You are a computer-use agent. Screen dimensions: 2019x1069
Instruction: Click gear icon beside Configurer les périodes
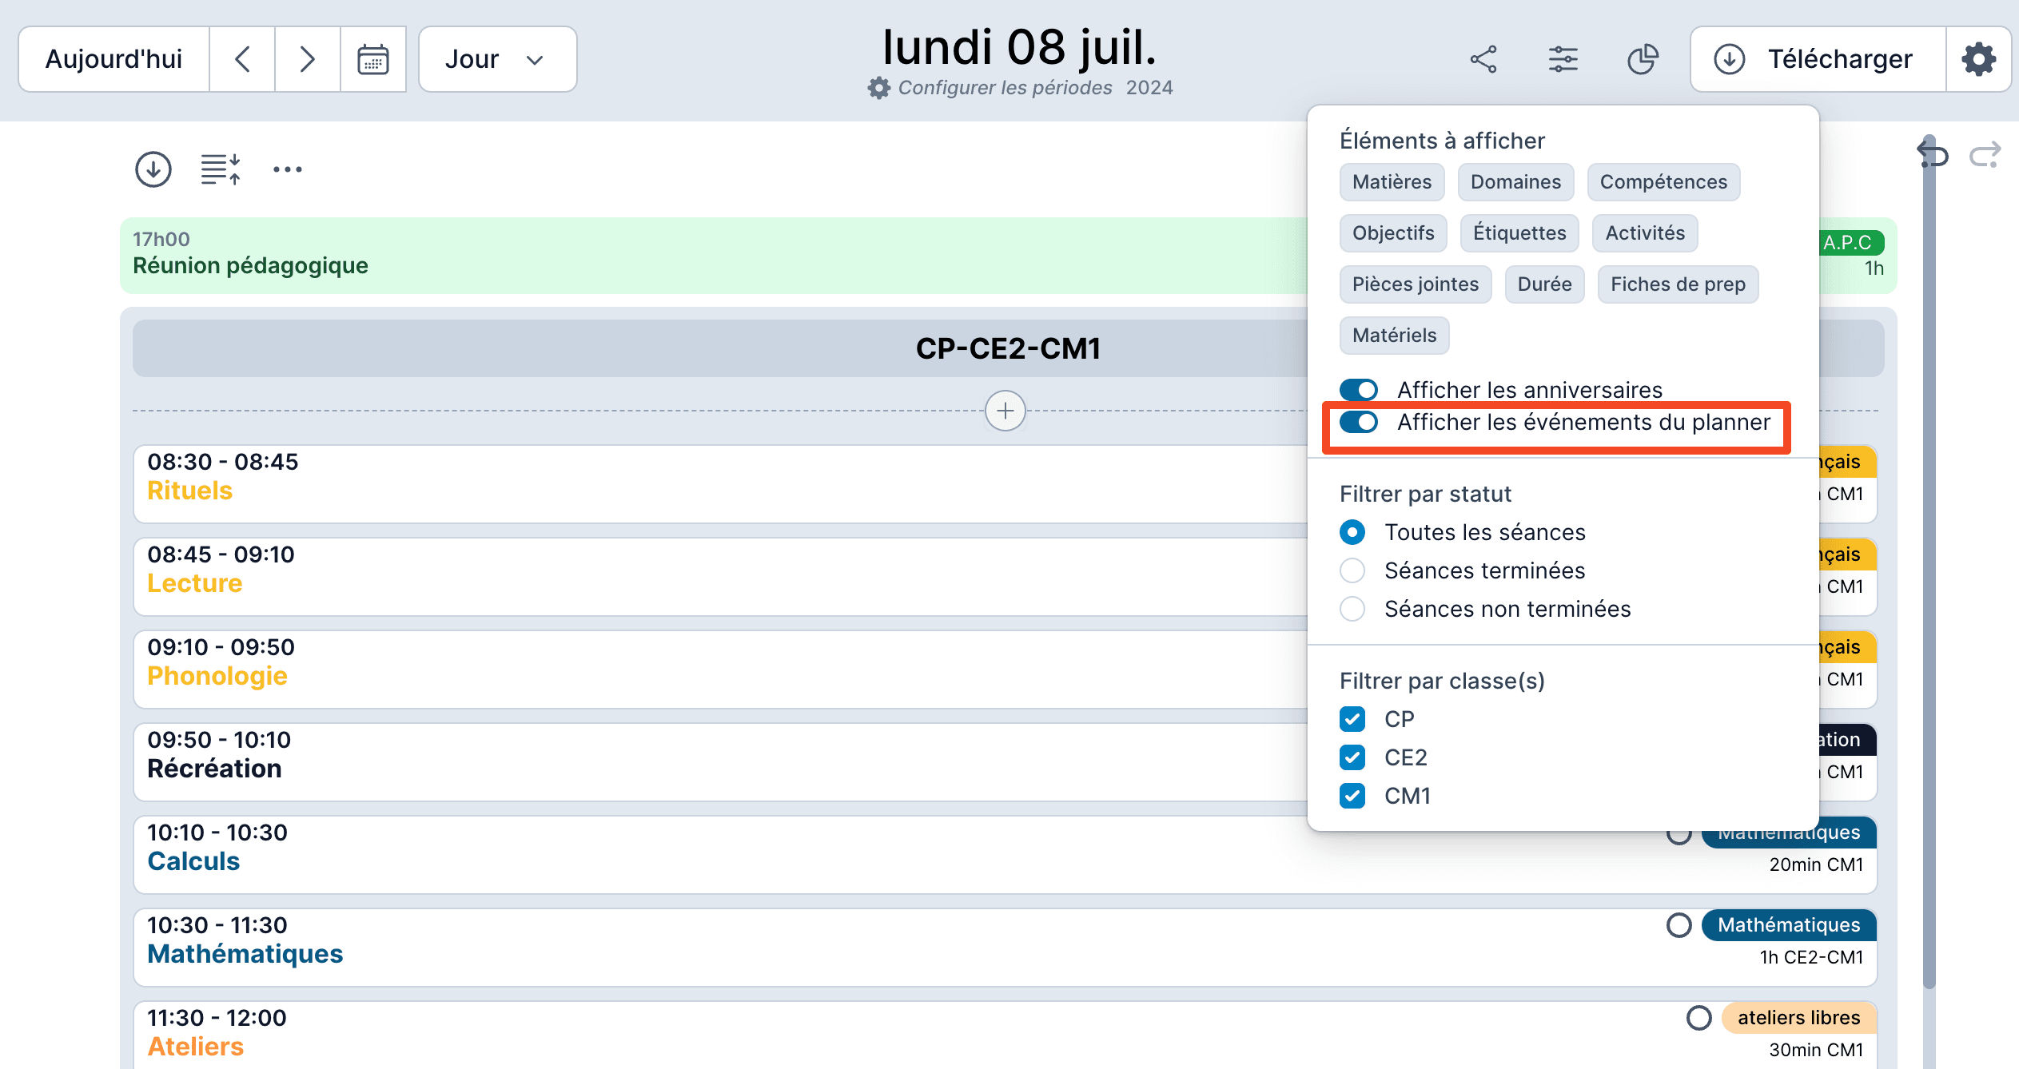[878, 88]
